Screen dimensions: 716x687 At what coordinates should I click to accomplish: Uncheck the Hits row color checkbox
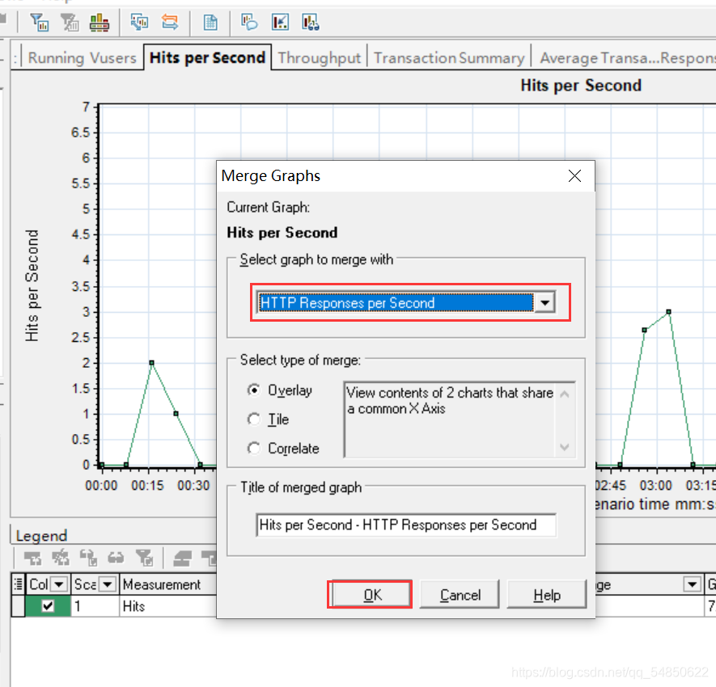point(48,606)
